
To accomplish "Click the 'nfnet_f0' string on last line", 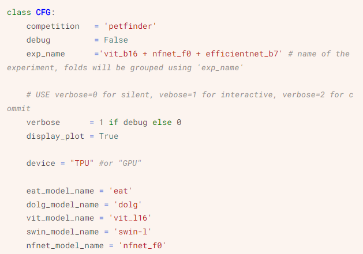I will pos(143,246).
